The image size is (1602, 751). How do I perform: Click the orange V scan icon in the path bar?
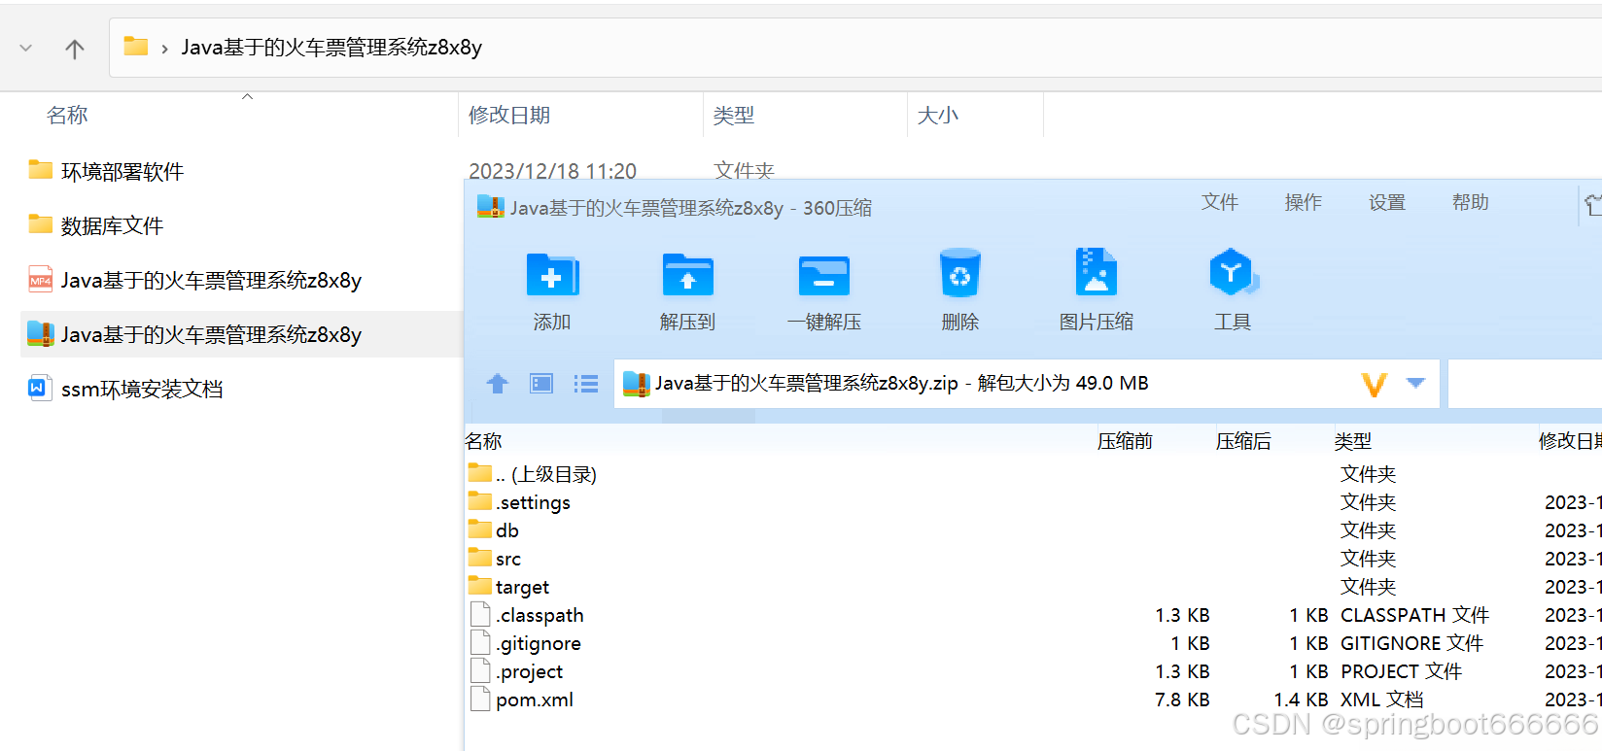pos(1375,385)
